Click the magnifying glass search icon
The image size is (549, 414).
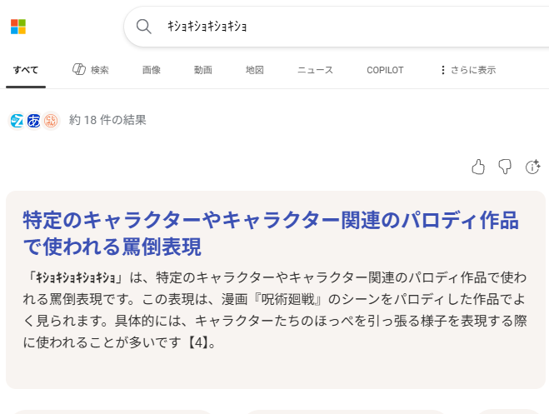143,27
